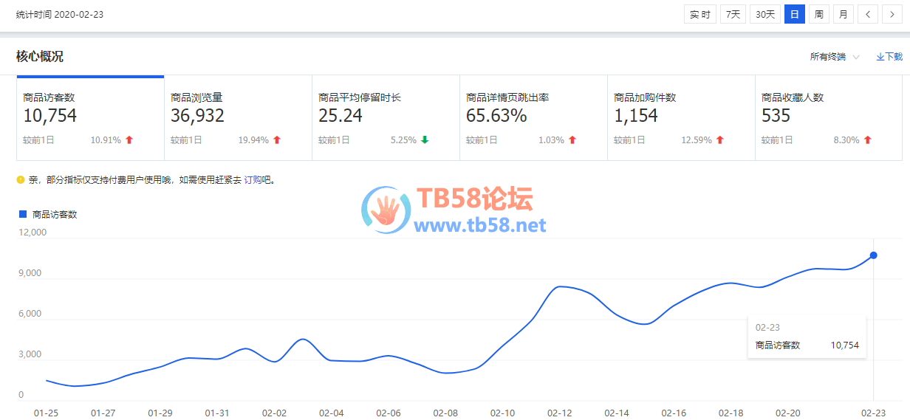Switch to the 实时 time range

click(x=700, y=14)
